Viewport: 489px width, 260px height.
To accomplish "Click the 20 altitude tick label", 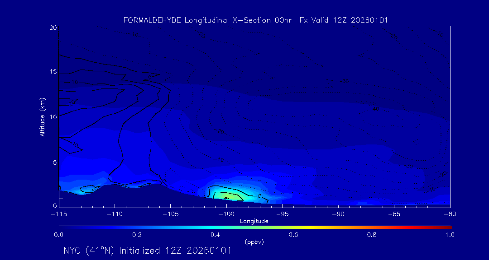I will (x=53, y=28).
